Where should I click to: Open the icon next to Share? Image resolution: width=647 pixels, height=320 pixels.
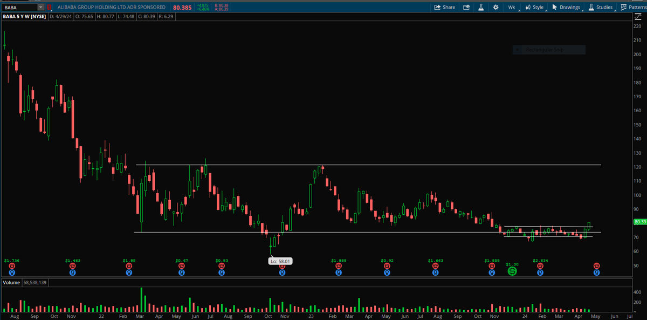[x=465, y=8]
